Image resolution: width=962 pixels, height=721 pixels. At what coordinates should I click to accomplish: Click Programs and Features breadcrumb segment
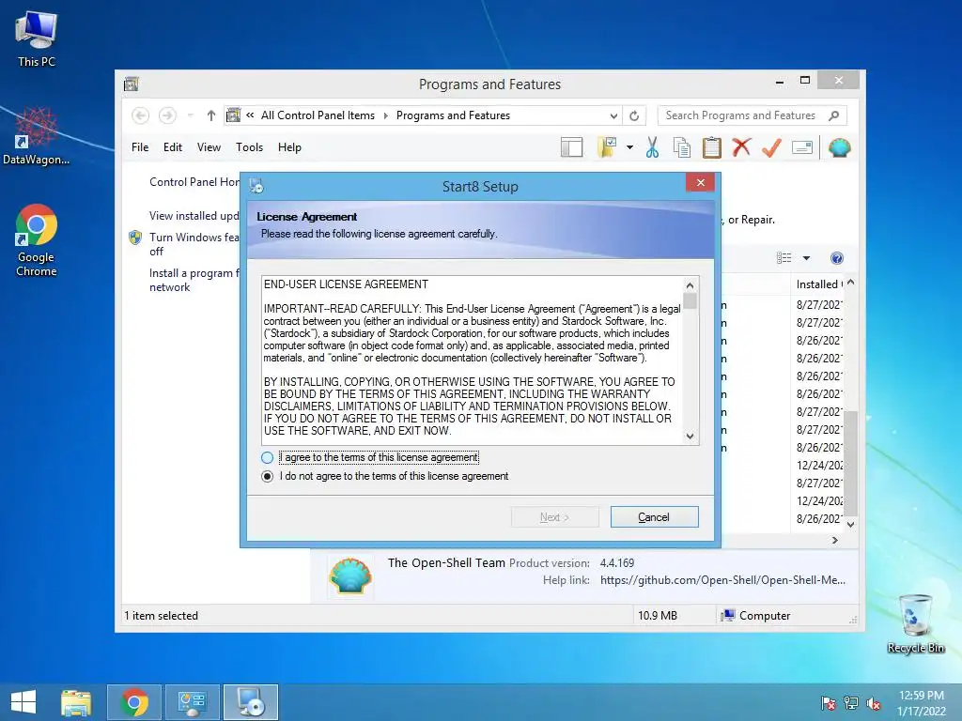click(x=453, y=115)
